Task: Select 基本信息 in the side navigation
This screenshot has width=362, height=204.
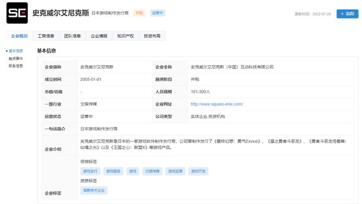Action: (x=16, y=51)
